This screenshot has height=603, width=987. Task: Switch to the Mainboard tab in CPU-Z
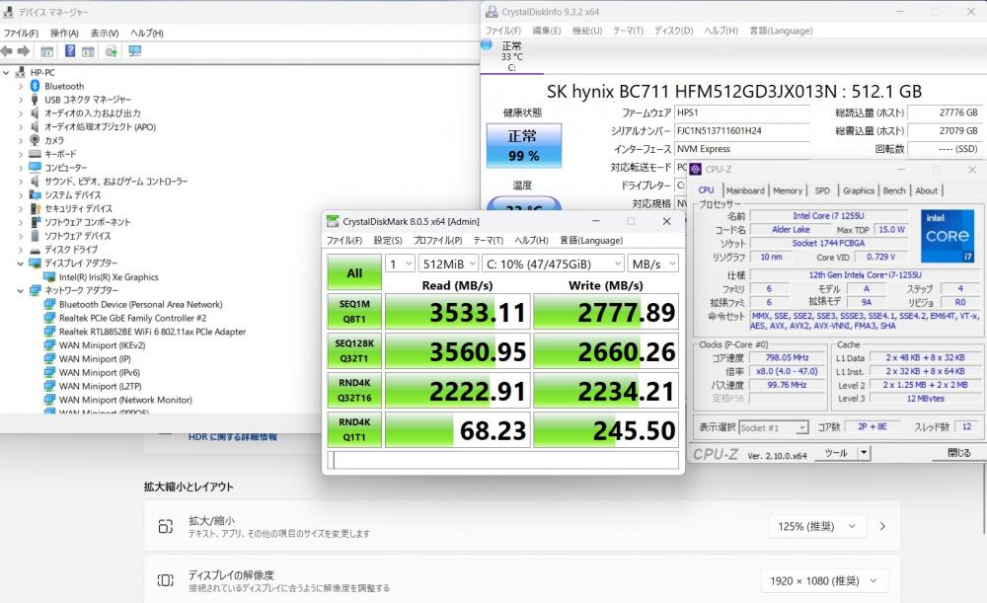pos(745,190)
